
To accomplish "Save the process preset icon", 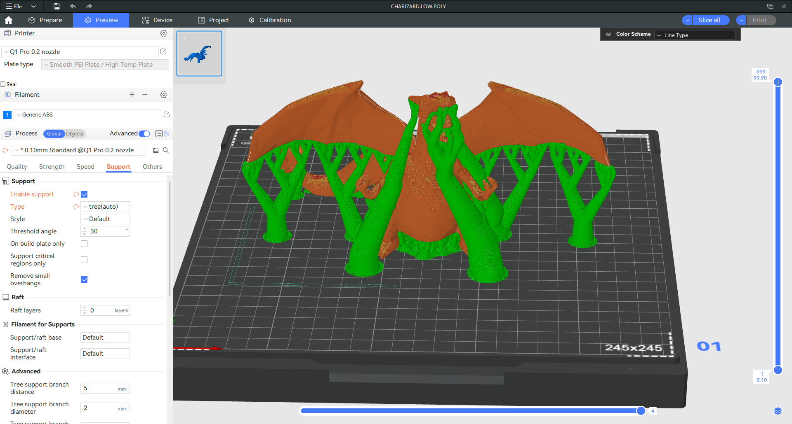I will (x=156, y=151).
